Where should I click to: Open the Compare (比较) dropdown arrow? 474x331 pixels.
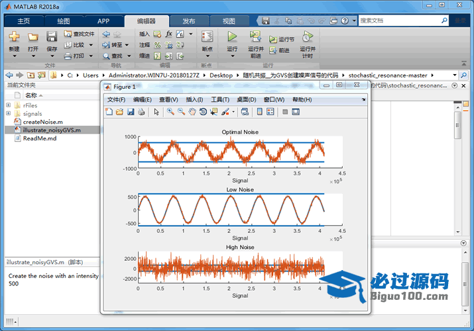click(x=91, y=44)
